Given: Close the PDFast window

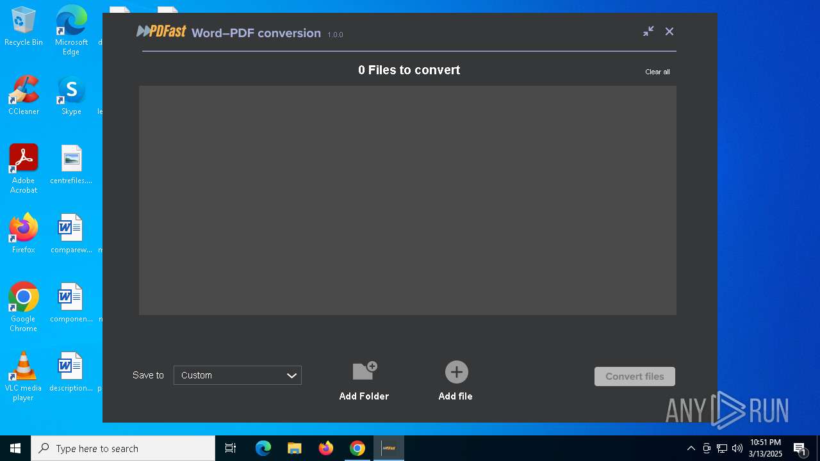Looking at the screenshot, I should (x=669, y=31).
